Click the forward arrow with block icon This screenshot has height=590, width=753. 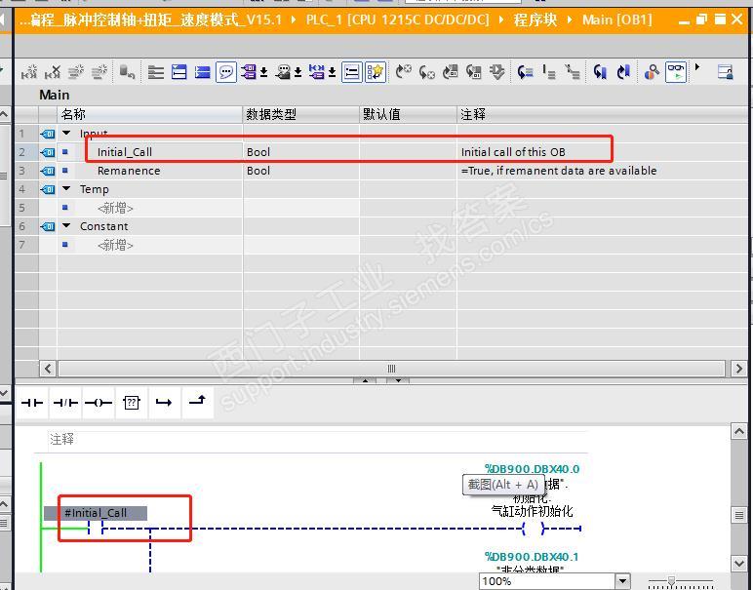point(450,72)
